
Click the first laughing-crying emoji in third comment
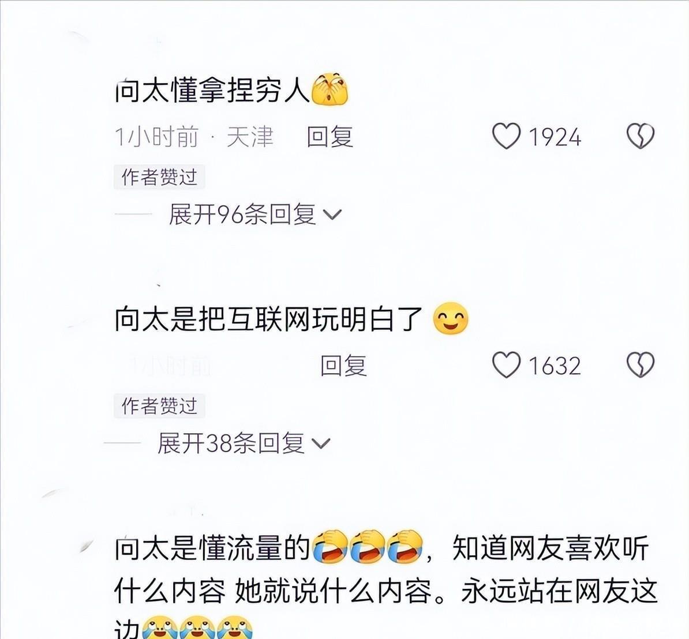pos(329,547)
